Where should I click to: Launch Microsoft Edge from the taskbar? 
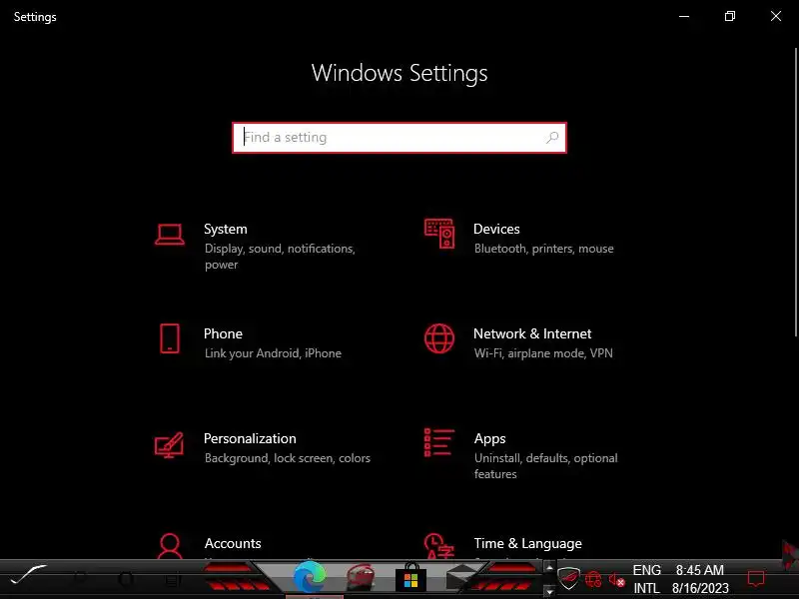tap(310, 577)
